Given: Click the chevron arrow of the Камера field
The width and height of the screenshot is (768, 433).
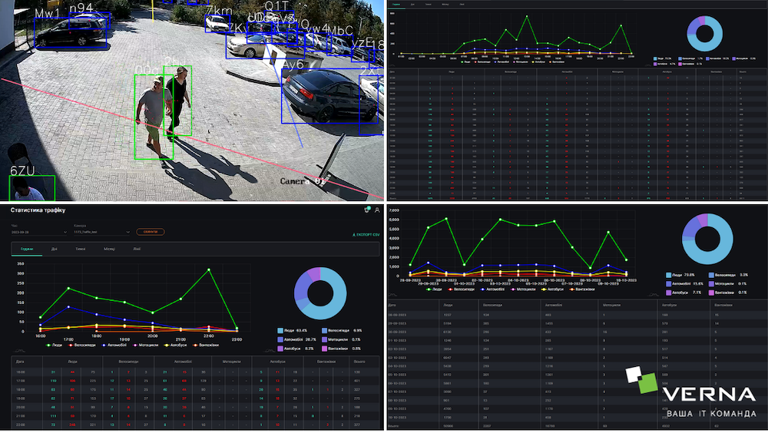Looking at the screenshot, I should pos(128,232).
